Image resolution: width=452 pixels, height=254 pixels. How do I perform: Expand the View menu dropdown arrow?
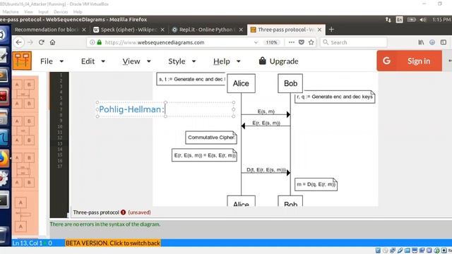[x=149, y=61]
